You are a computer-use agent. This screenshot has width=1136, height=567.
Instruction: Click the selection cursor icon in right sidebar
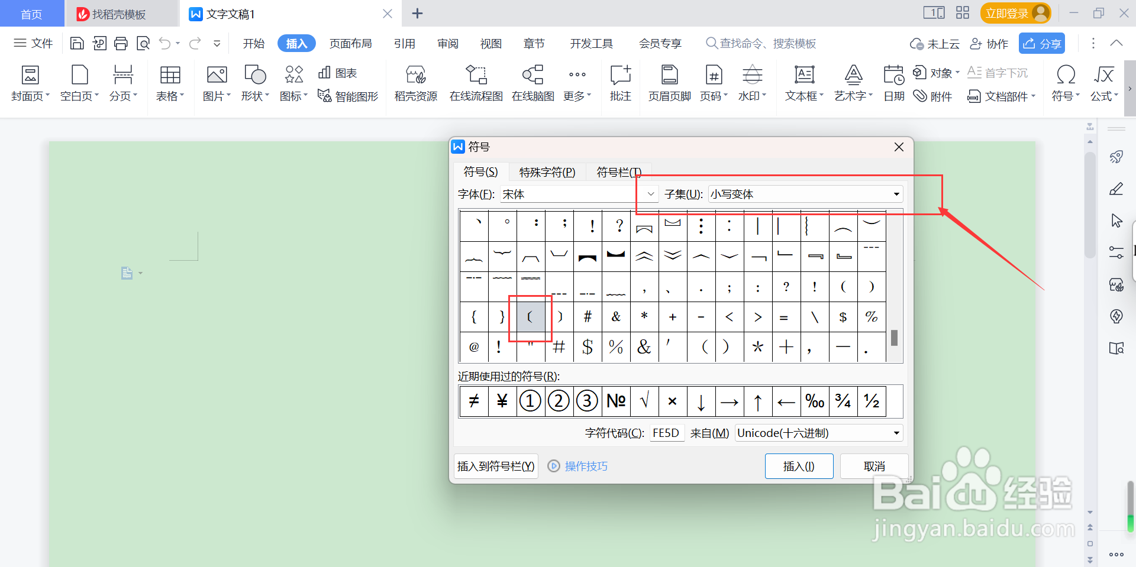point(1116,221)
